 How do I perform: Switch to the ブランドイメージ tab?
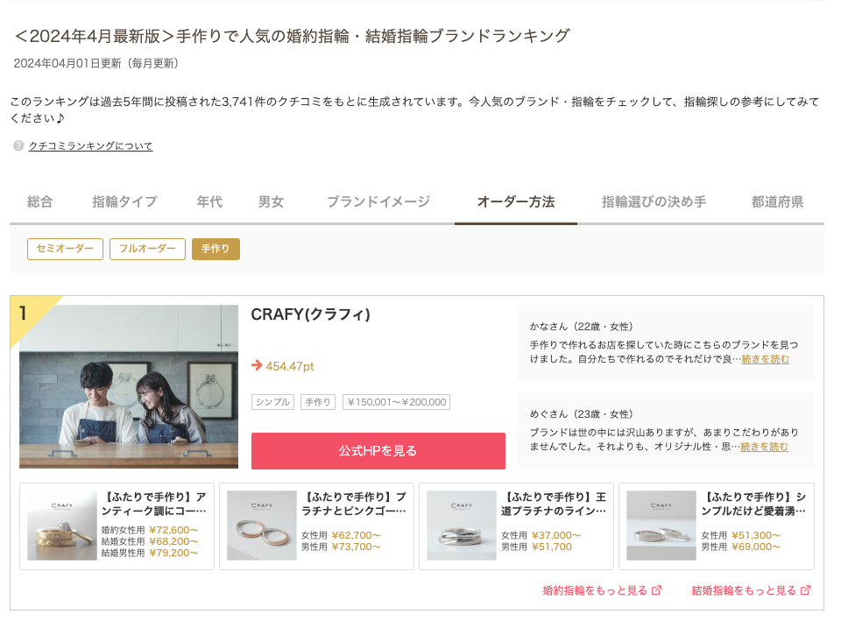pyautogui.click(x=378, y=202)
